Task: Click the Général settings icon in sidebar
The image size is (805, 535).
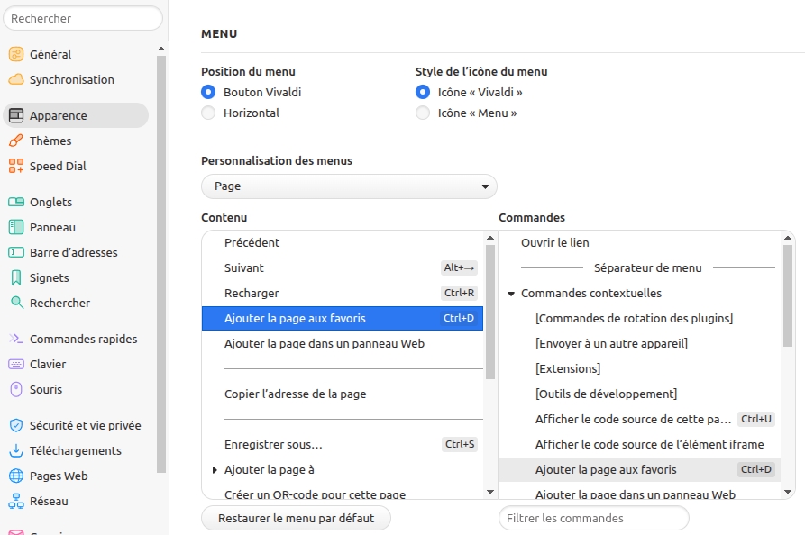Action: point(15,54)
